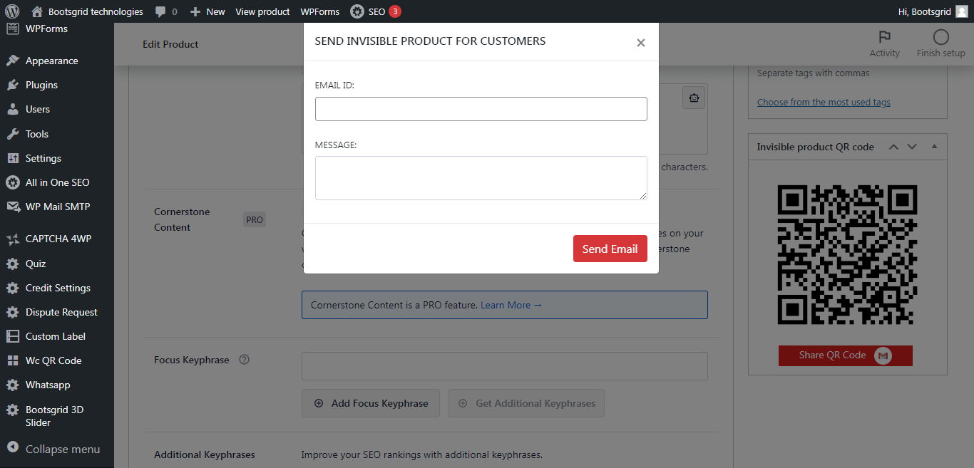Screen dimensions: 974x468
Task: Click the Send Email button
Action: click(x=610, y=249)
